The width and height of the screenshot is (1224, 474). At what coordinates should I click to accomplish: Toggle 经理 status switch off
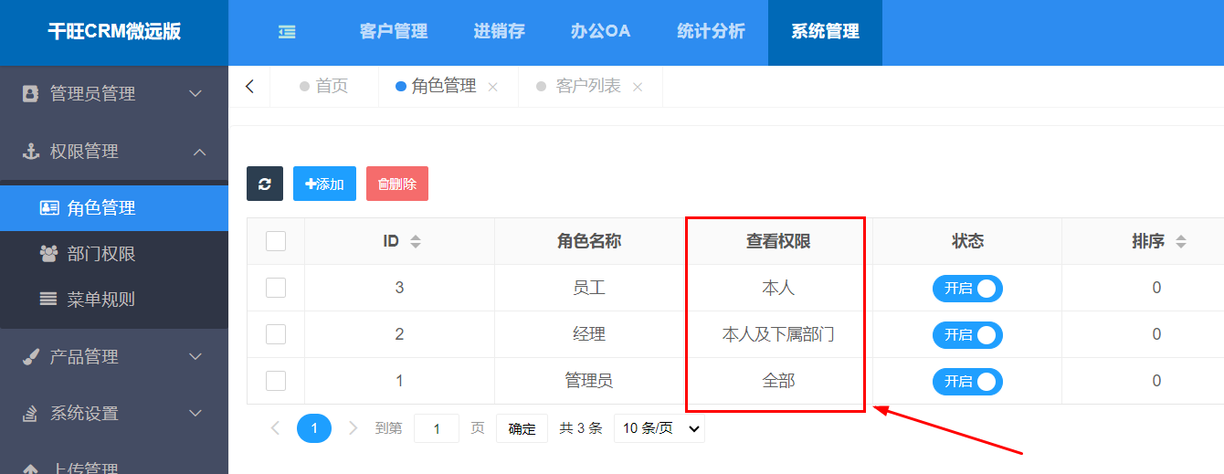[967, 334]
